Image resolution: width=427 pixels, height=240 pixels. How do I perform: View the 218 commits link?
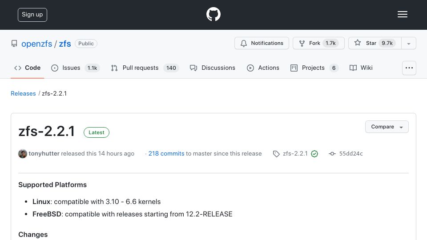[166, 153]
